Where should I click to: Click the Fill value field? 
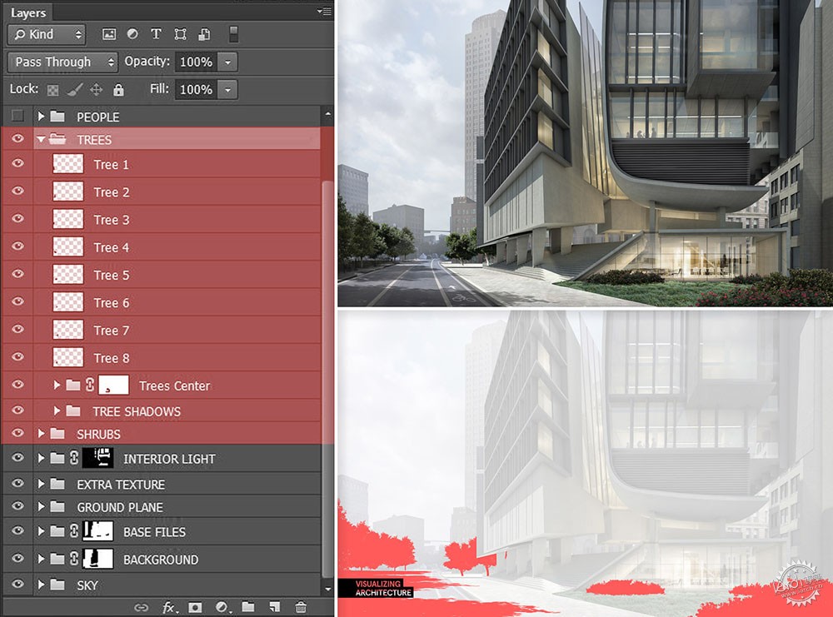pyautogui.click(x=196, y=90)
